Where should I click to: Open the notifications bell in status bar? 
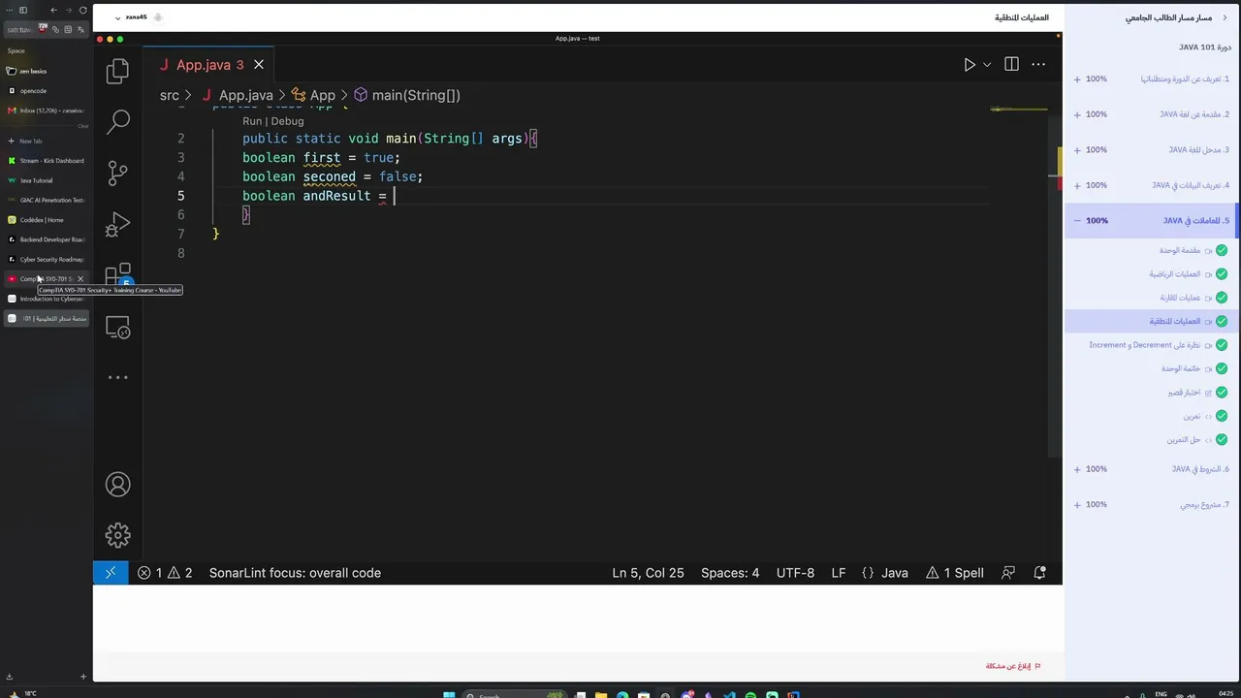pyautogui.click(x=1039, y=573)
